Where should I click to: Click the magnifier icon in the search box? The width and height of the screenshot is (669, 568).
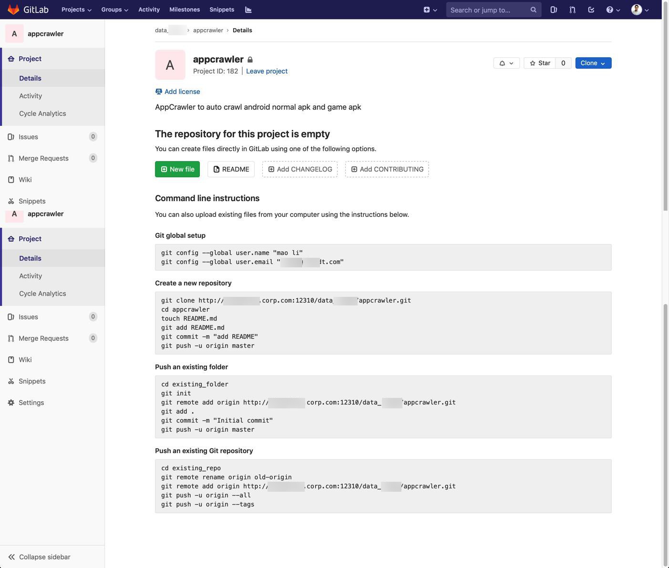tap(533, 10)
